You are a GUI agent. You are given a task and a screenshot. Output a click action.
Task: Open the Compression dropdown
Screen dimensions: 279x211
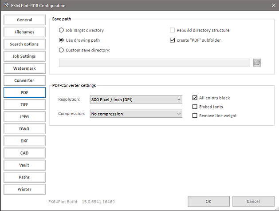coord(136,114)
